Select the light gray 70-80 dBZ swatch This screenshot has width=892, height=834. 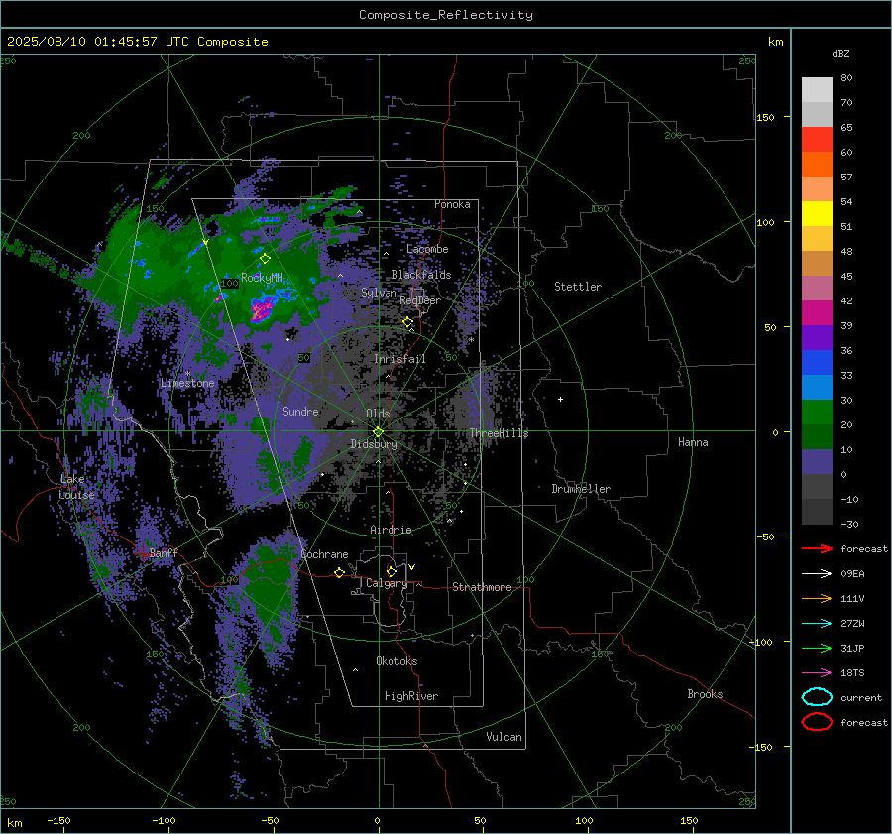[817, 90]
